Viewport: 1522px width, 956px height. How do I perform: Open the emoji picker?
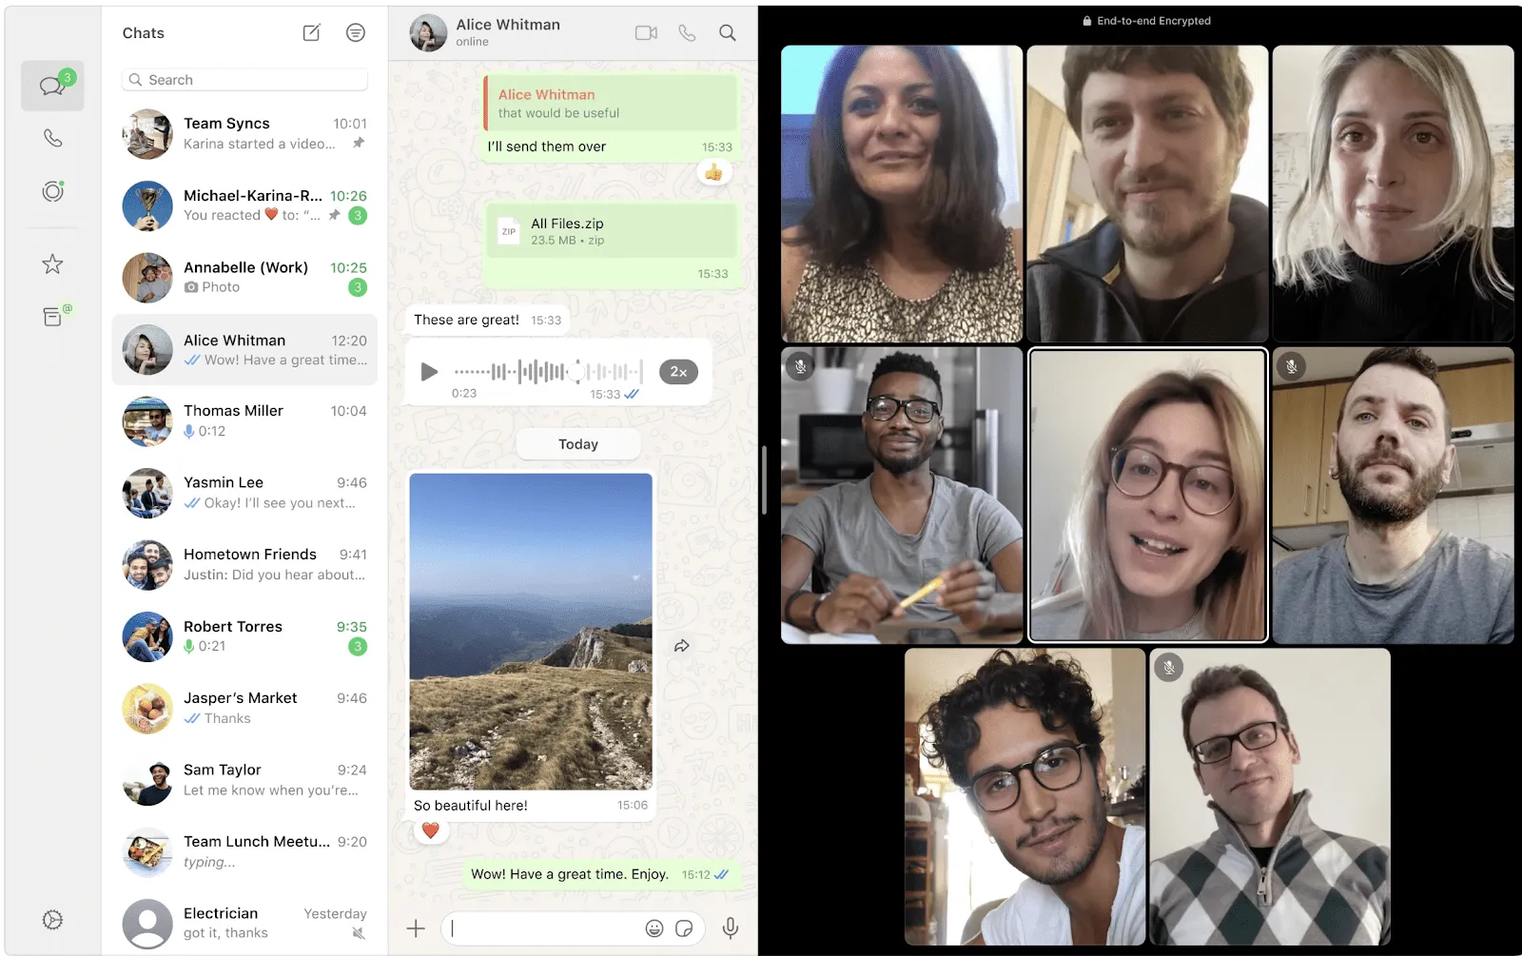654,928
